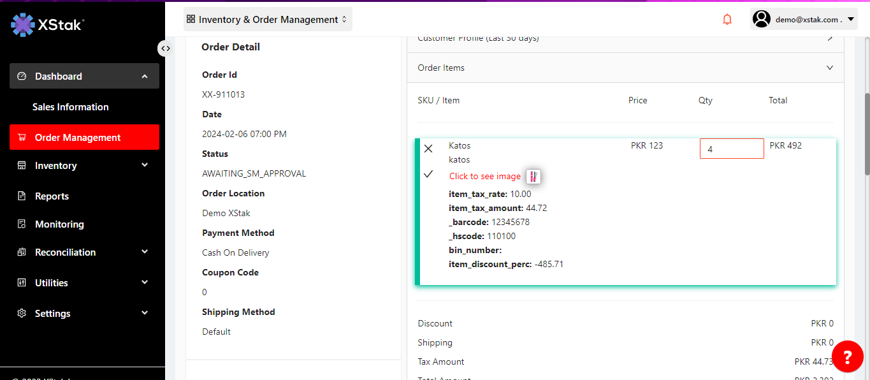Click the page vertical scrollbar
This screenshot has height=380, width=870.
pyautogui.click(x=866, y=134)
